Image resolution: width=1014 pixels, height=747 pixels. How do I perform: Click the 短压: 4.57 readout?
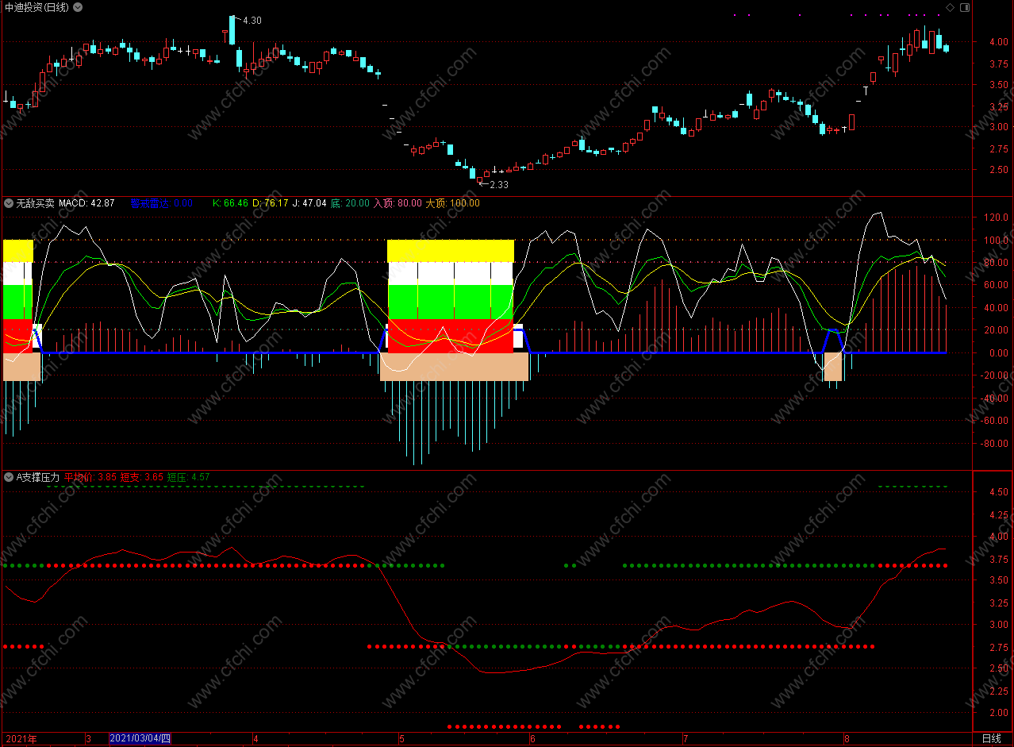[x=189, y=478]
